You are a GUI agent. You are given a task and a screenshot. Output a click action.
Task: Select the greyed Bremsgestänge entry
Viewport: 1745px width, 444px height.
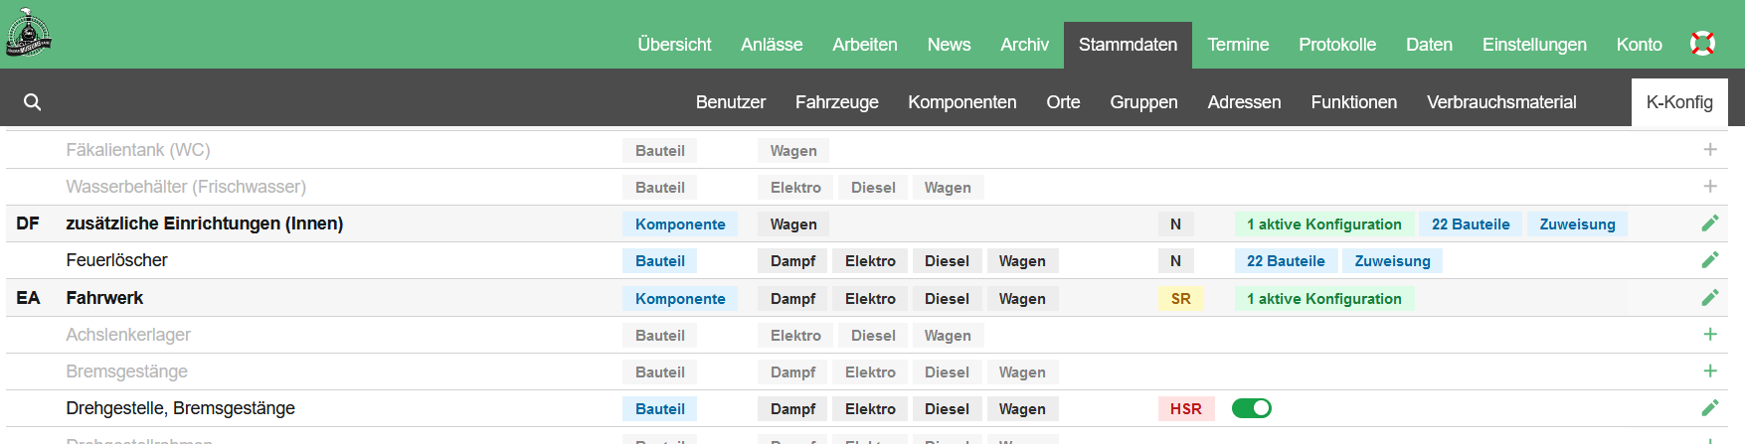[x=126, y=371]
